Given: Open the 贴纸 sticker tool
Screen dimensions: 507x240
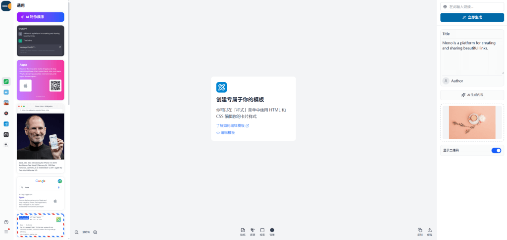Looking at the screenshot, I should click(243, 232).
